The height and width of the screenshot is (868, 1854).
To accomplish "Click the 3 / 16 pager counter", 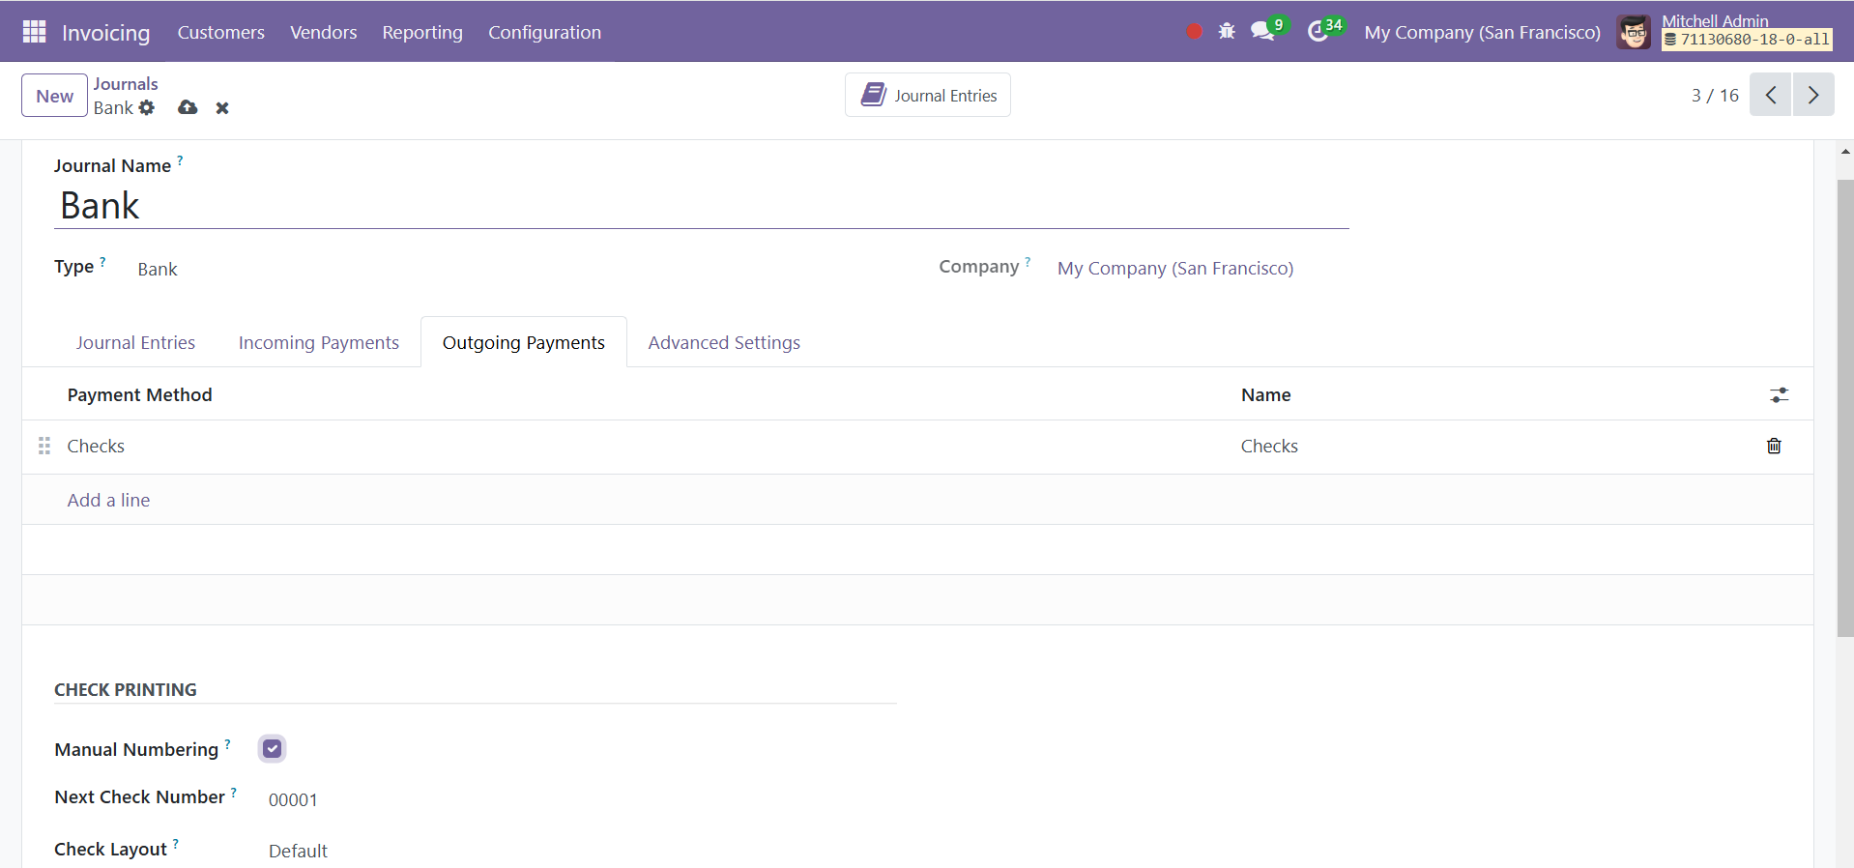I will (x=1715, y=95).
